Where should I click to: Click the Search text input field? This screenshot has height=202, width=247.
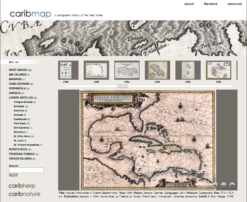pos(26,170)
